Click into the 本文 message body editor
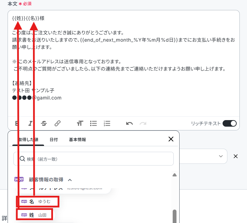 click(x=124, y=63)
